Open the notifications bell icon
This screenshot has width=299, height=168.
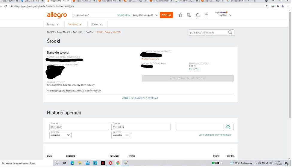(x=198, y=15)
